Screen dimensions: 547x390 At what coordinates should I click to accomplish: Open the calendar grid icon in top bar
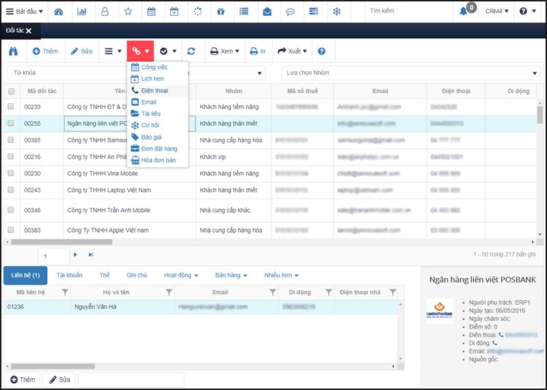[x=151, y=12]
